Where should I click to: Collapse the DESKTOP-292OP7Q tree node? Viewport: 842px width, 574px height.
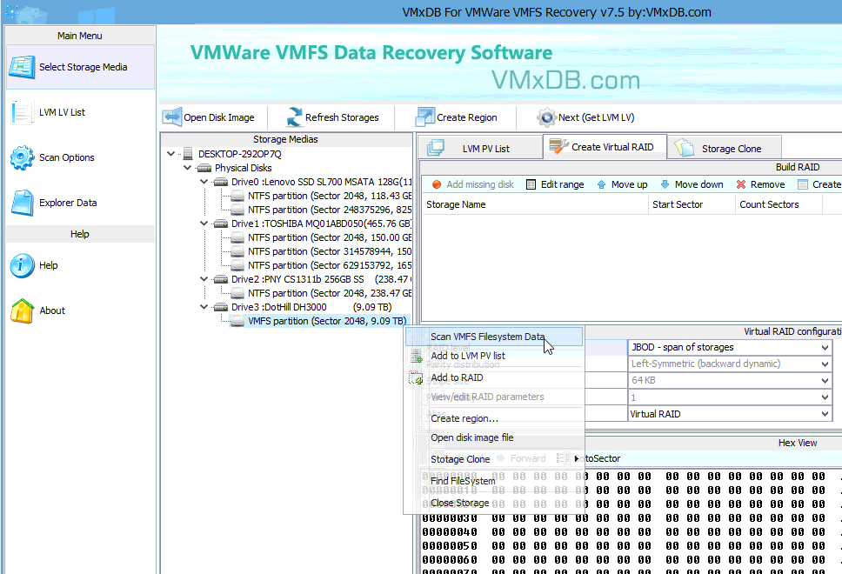pyautogui.click(x=170, y=154)
